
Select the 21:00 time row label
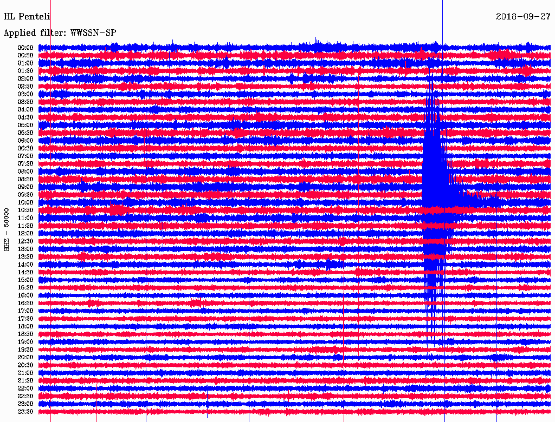point(25,373)
